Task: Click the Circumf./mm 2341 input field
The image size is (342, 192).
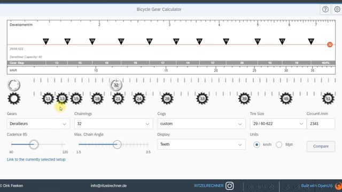Action: click(321, 124)
